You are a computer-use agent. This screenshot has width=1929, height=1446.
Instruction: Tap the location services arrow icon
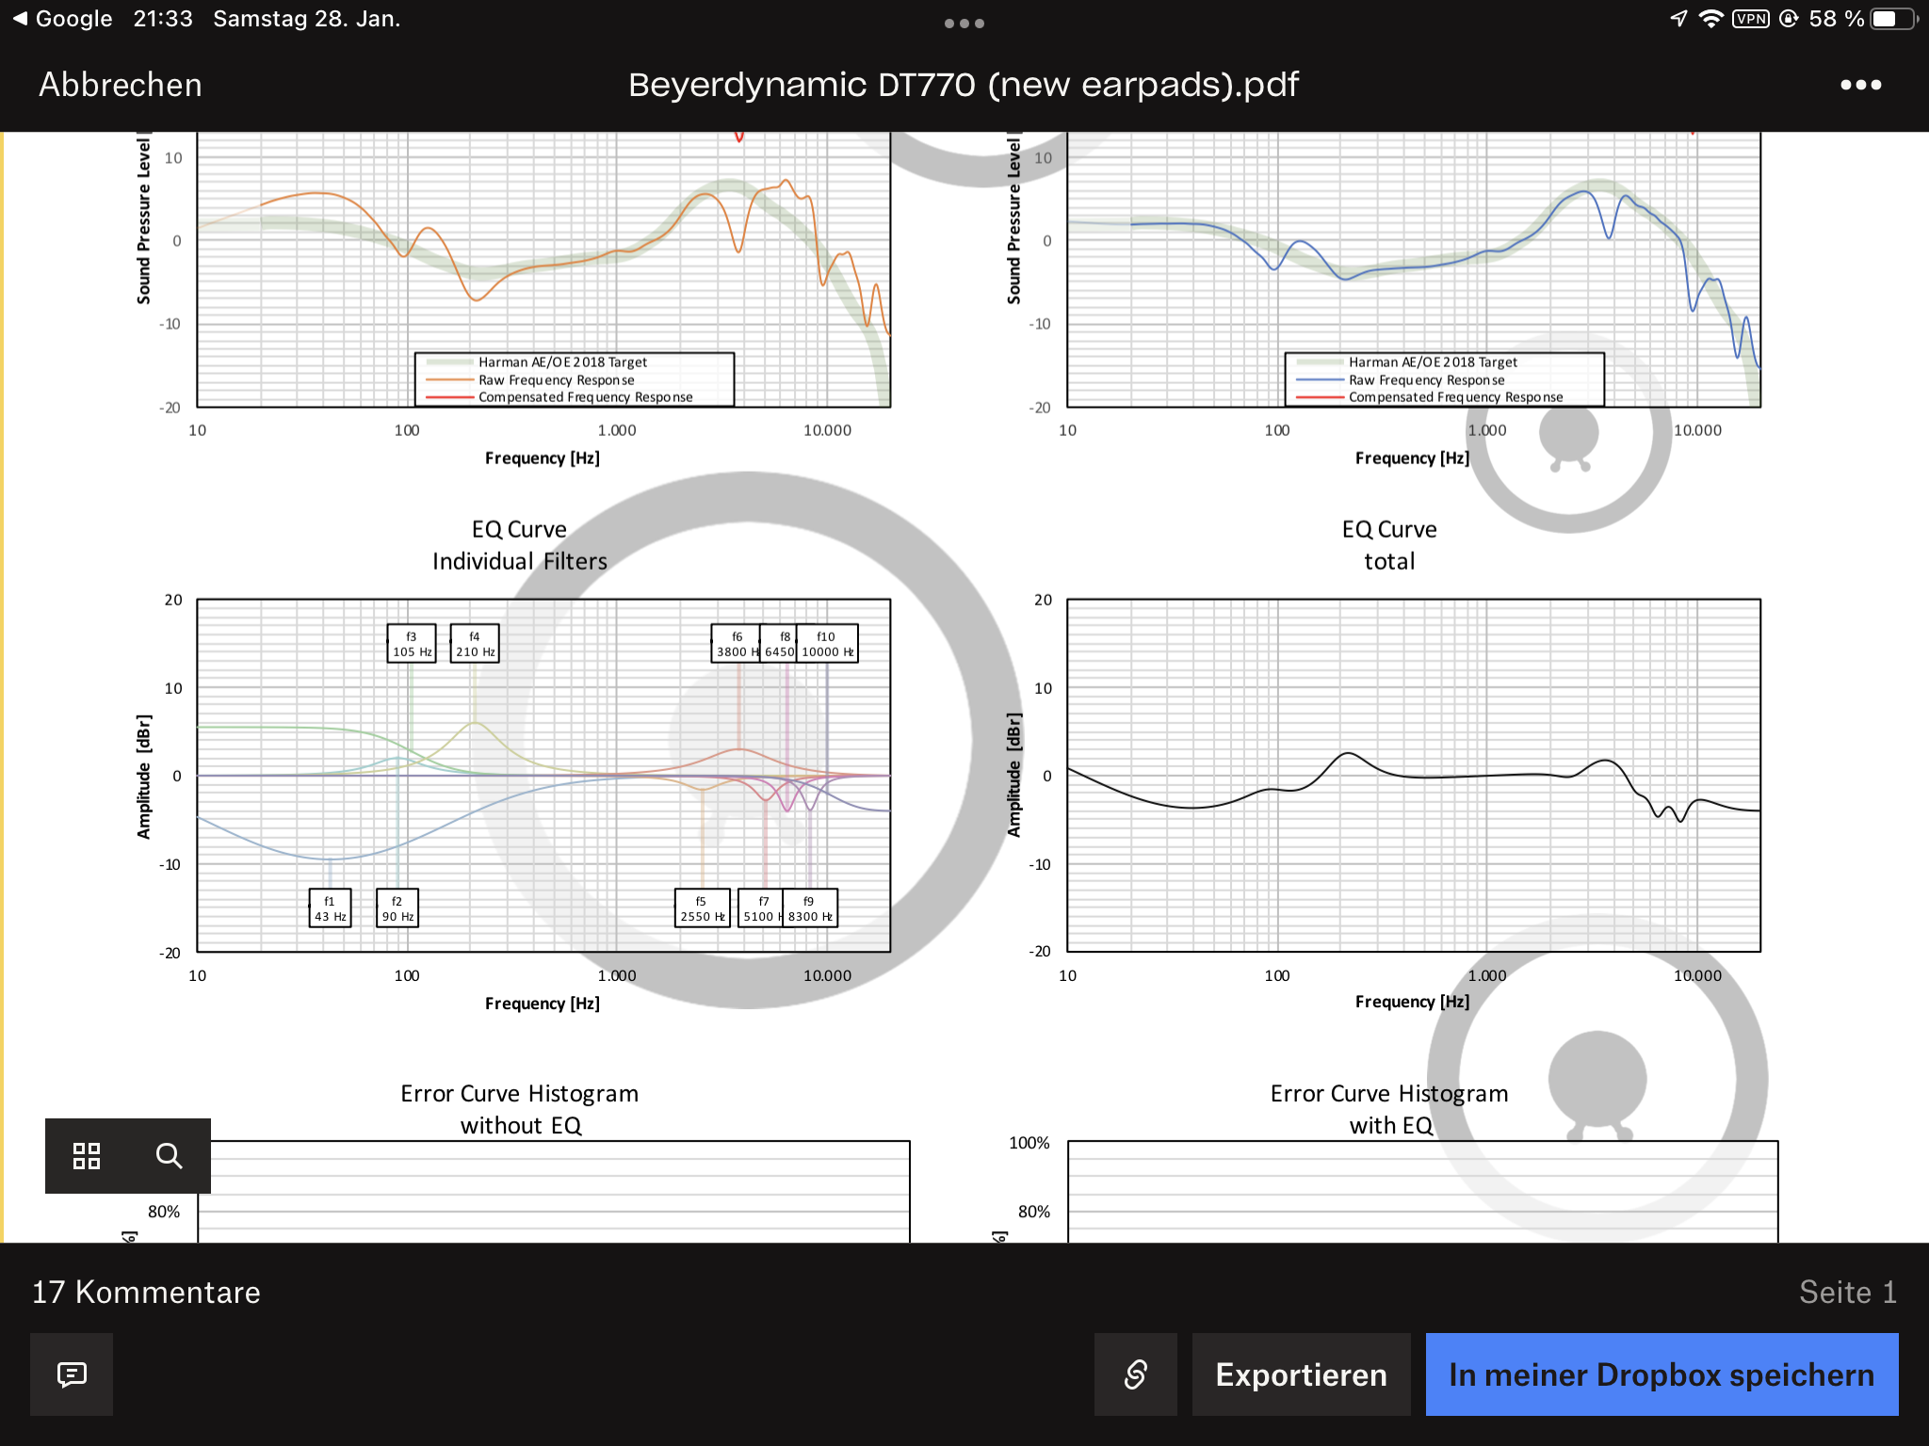pos(1678,19)
